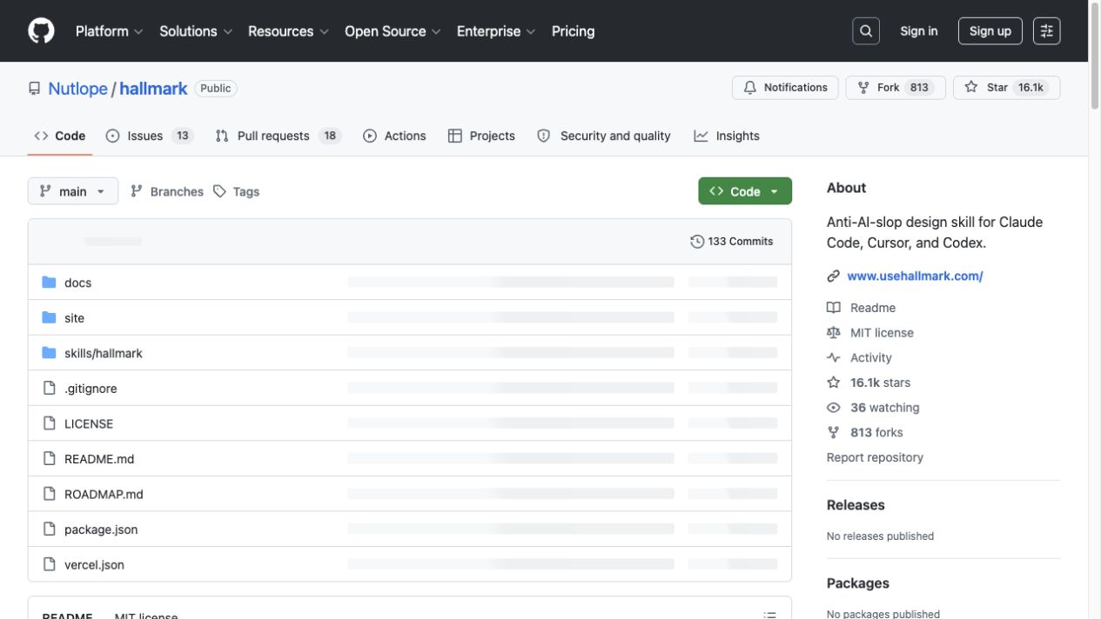This screenshot has width=1101, height=619.
Task: Open the 133 Commits history
Action: coord(731,242)
